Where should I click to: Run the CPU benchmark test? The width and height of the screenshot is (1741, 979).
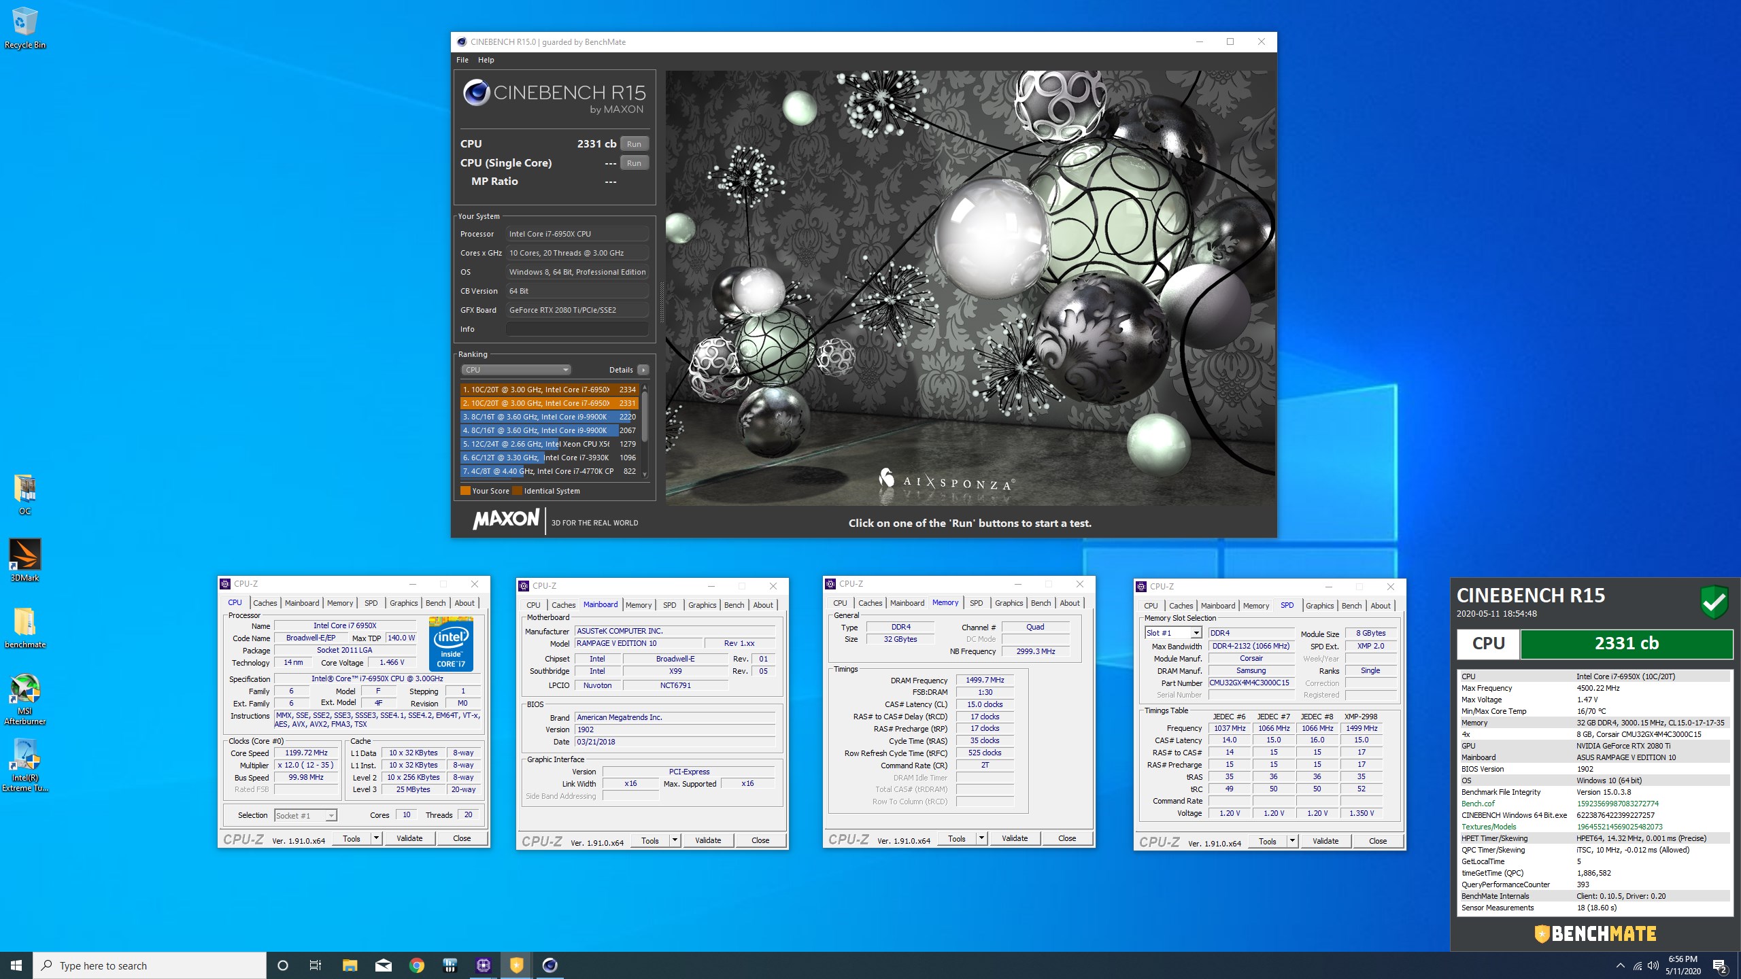pyautogui.click(x=634, y=144)
